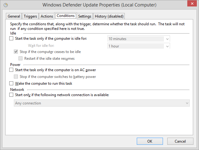Click the arrow of the Any connection combo box
199x150 pixels.
tap(187, 103)
